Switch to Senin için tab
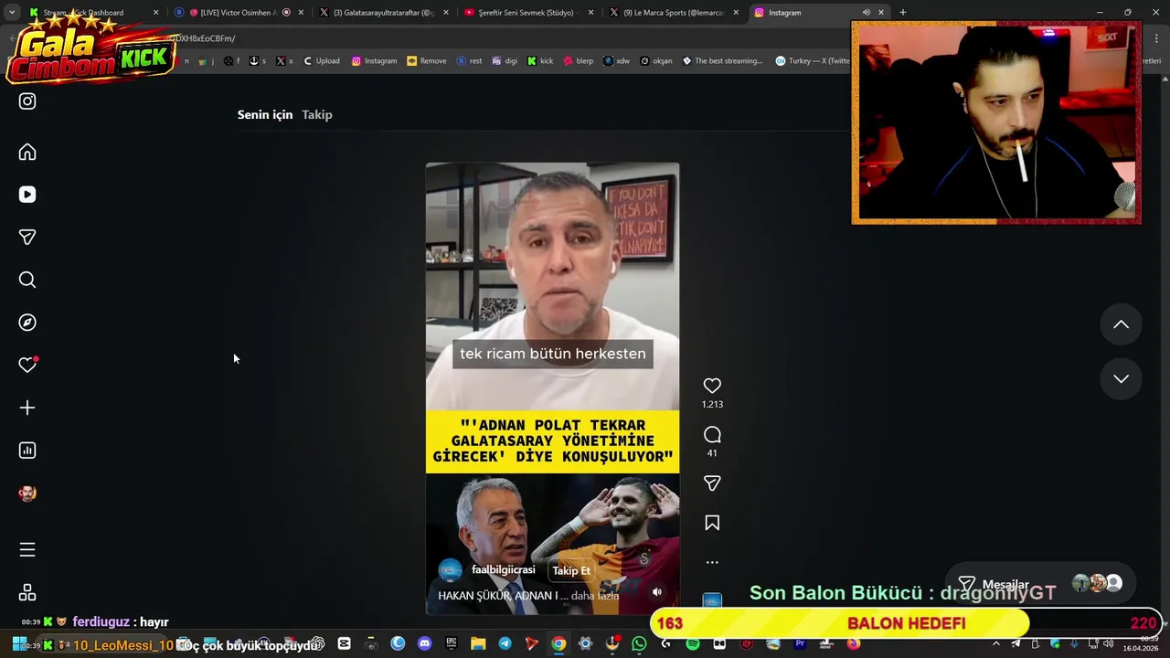Screen dimensions: 1170x658 coord(265,114)
